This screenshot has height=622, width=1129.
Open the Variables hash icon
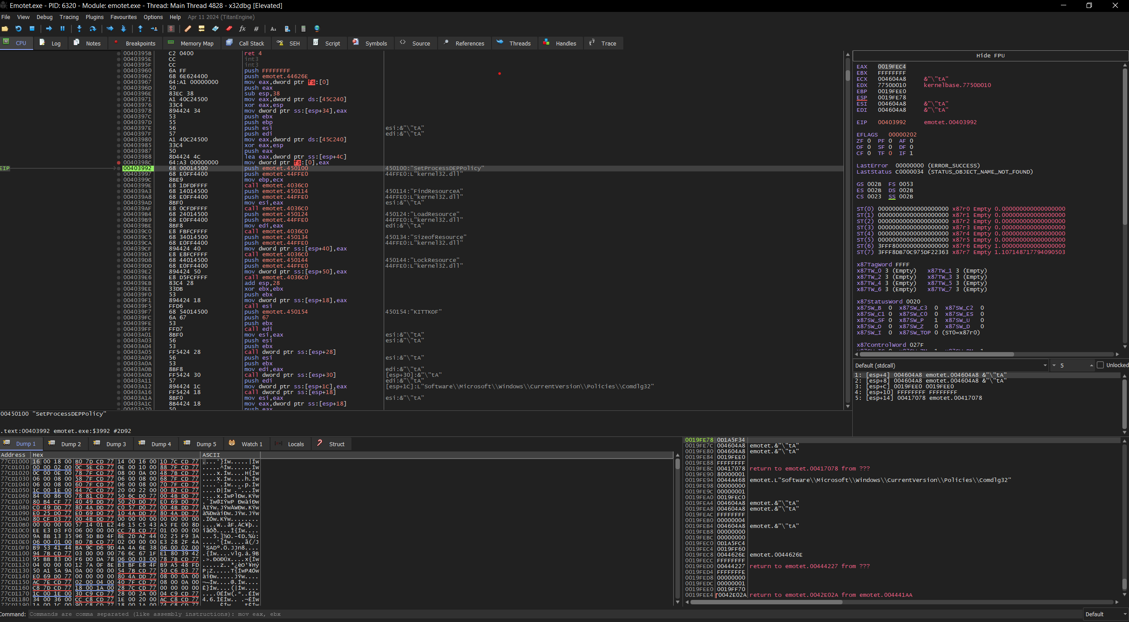(256, 29)
